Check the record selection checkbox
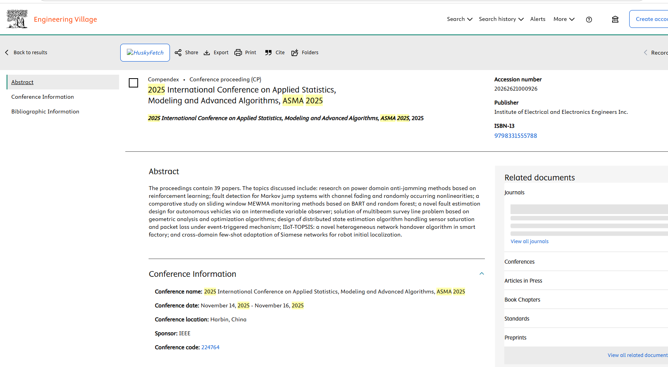Screen dimensions: 668x367 coord(133,83)
